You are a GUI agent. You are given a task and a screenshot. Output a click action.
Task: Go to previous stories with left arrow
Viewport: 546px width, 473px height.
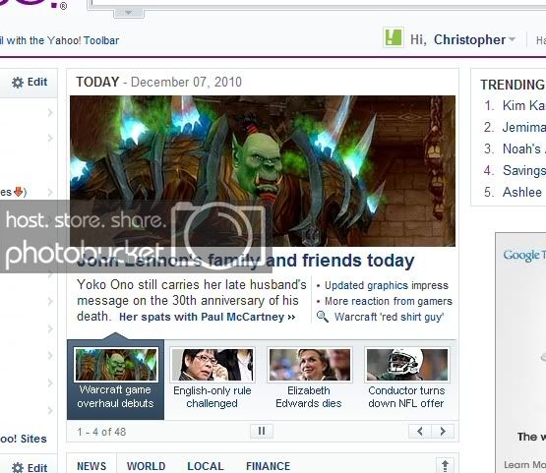(420, 432)
